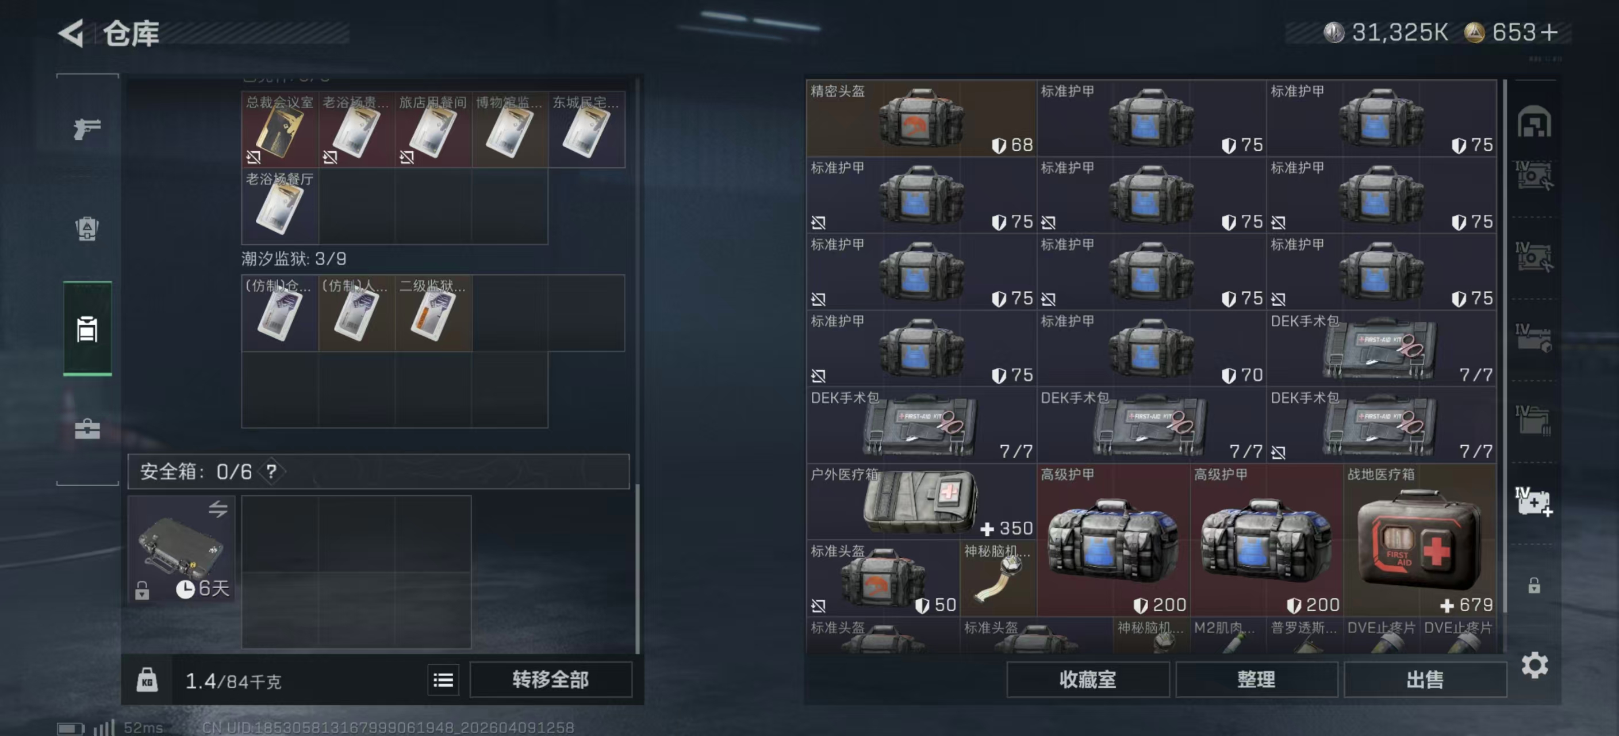The width and height of the screenshot is (1619, 736).
Task: Go back using the warehouse back arrow
Action: [x=71, y=33]
